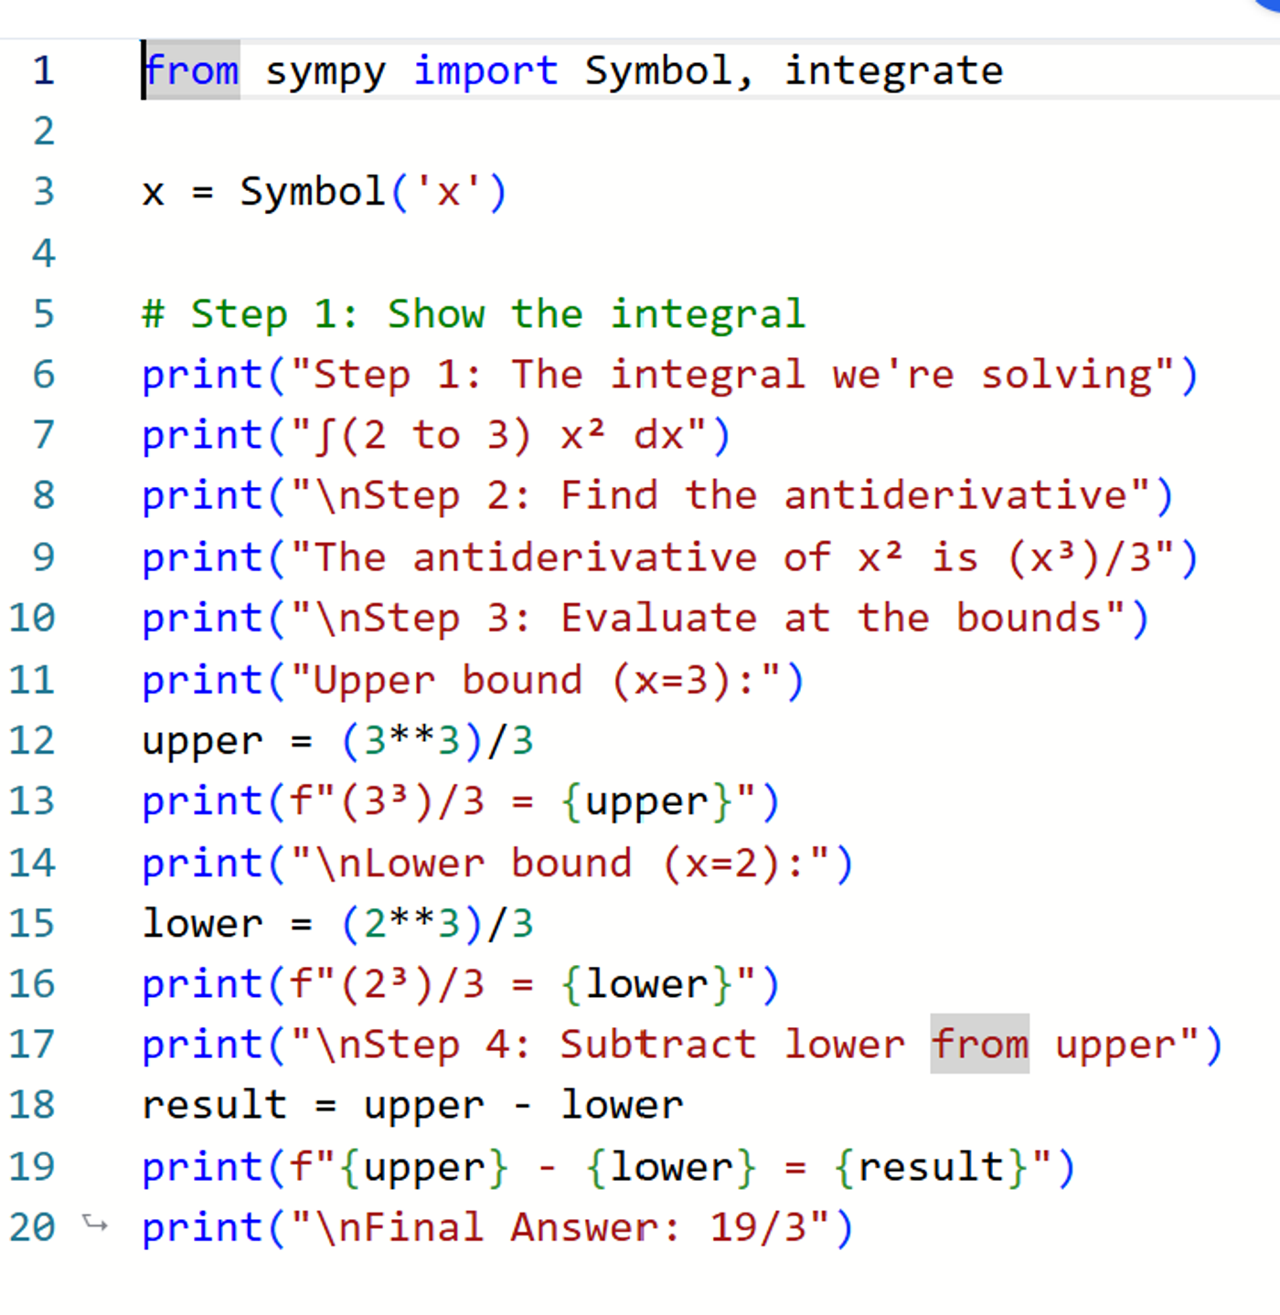Click the 'import' keyword on line 1
1280x1315 pixels.
(x=485, y=70)
